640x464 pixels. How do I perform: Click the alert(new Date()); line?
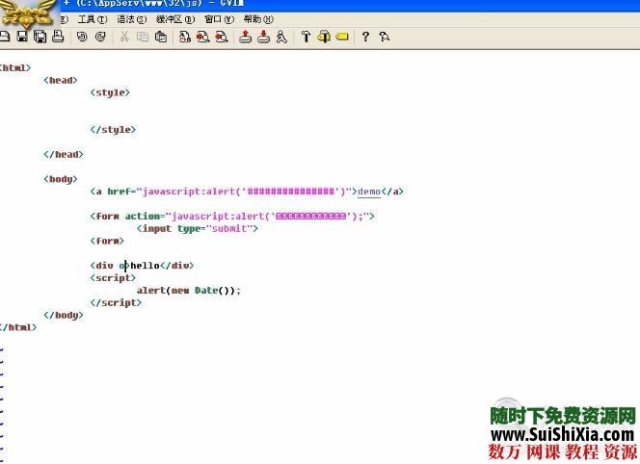(189, 291)
